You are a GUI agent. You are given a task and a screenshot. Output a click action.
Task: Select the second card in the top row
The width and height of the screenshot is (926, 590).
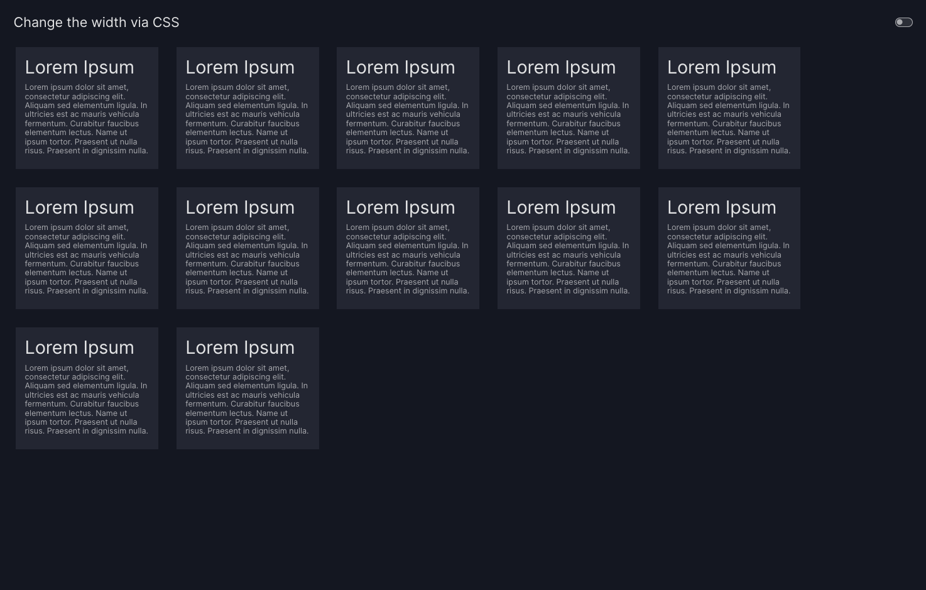tap(248, 108)
